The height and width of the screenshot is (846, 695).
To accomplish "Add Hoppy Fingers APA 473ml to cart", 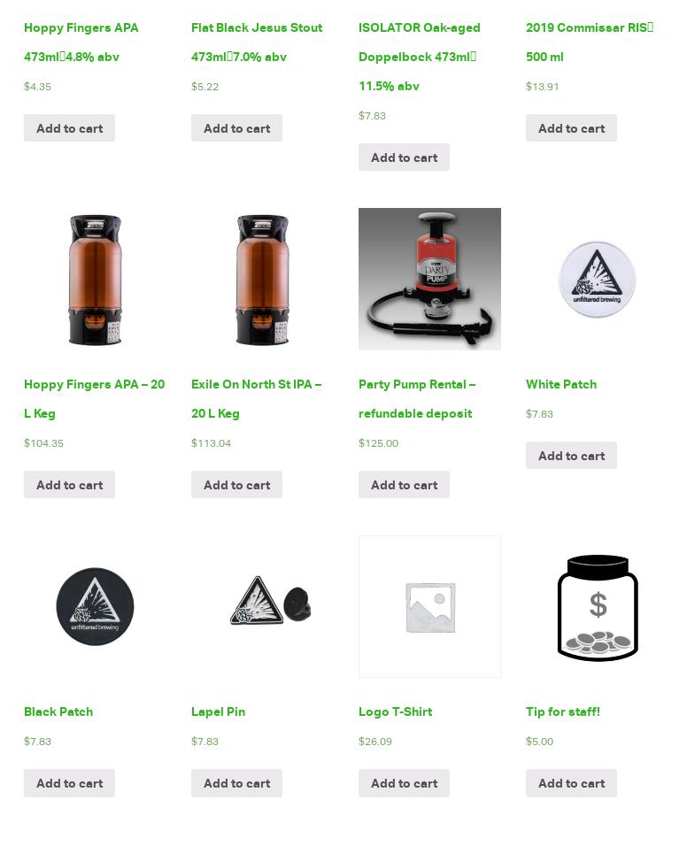I will [x=69, y=128].
